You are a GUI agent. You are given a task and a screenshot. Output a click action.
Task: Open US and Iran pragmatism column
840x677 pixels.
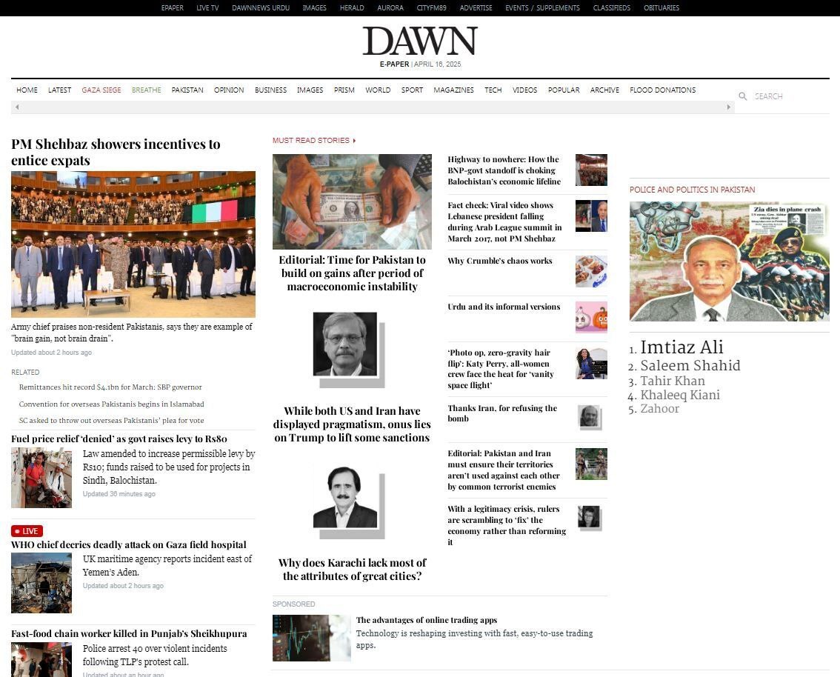pyautogui.click(x=352, y=424)
